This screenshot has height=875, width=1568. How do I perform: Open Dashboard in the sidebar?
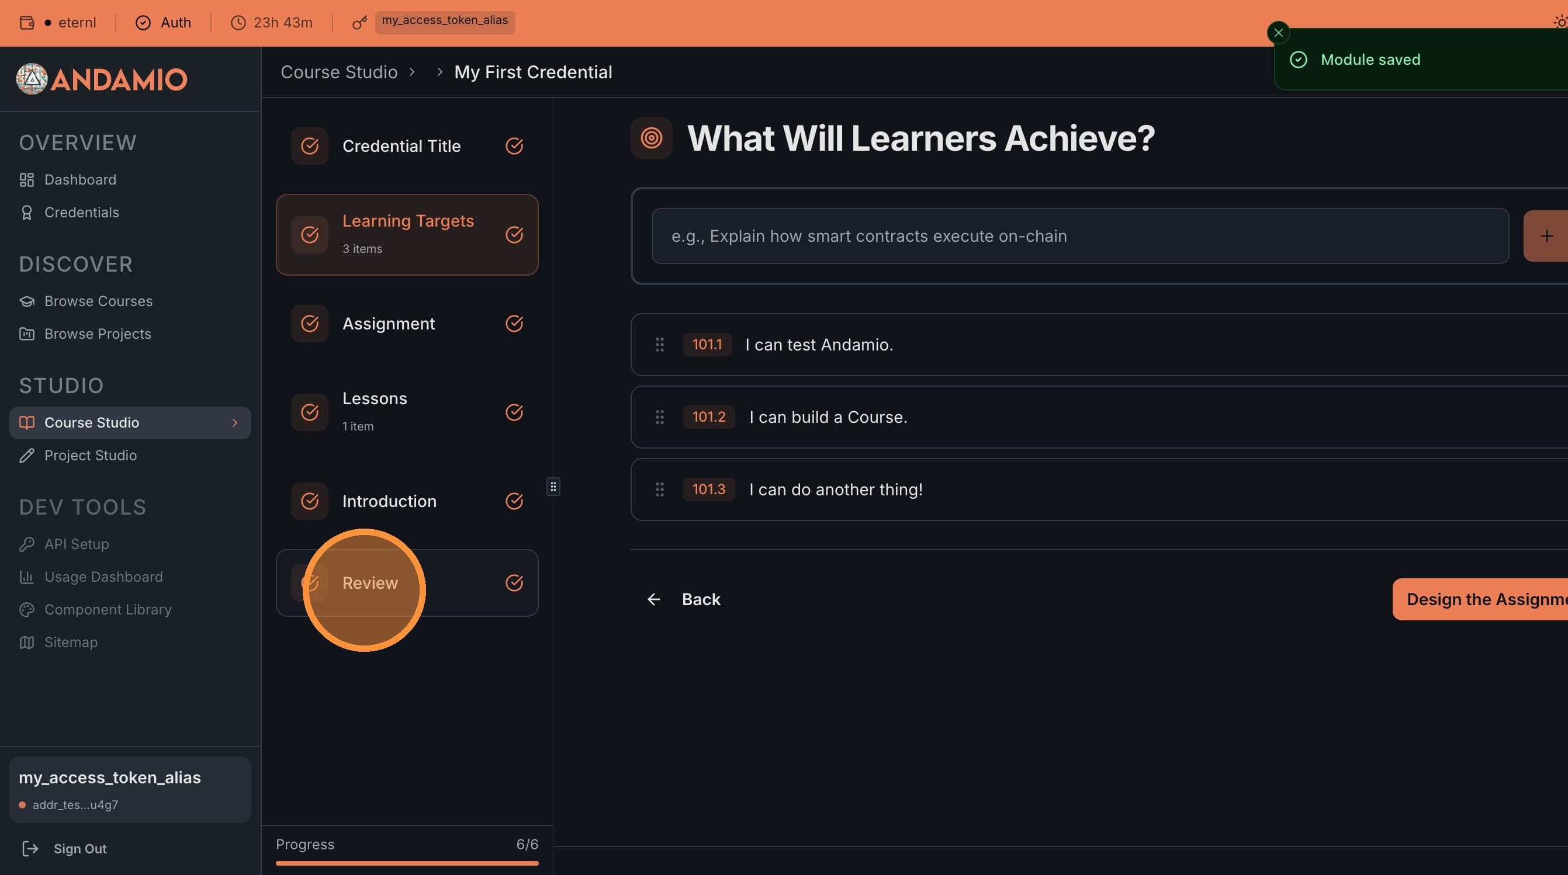click(x=79, y=179)
